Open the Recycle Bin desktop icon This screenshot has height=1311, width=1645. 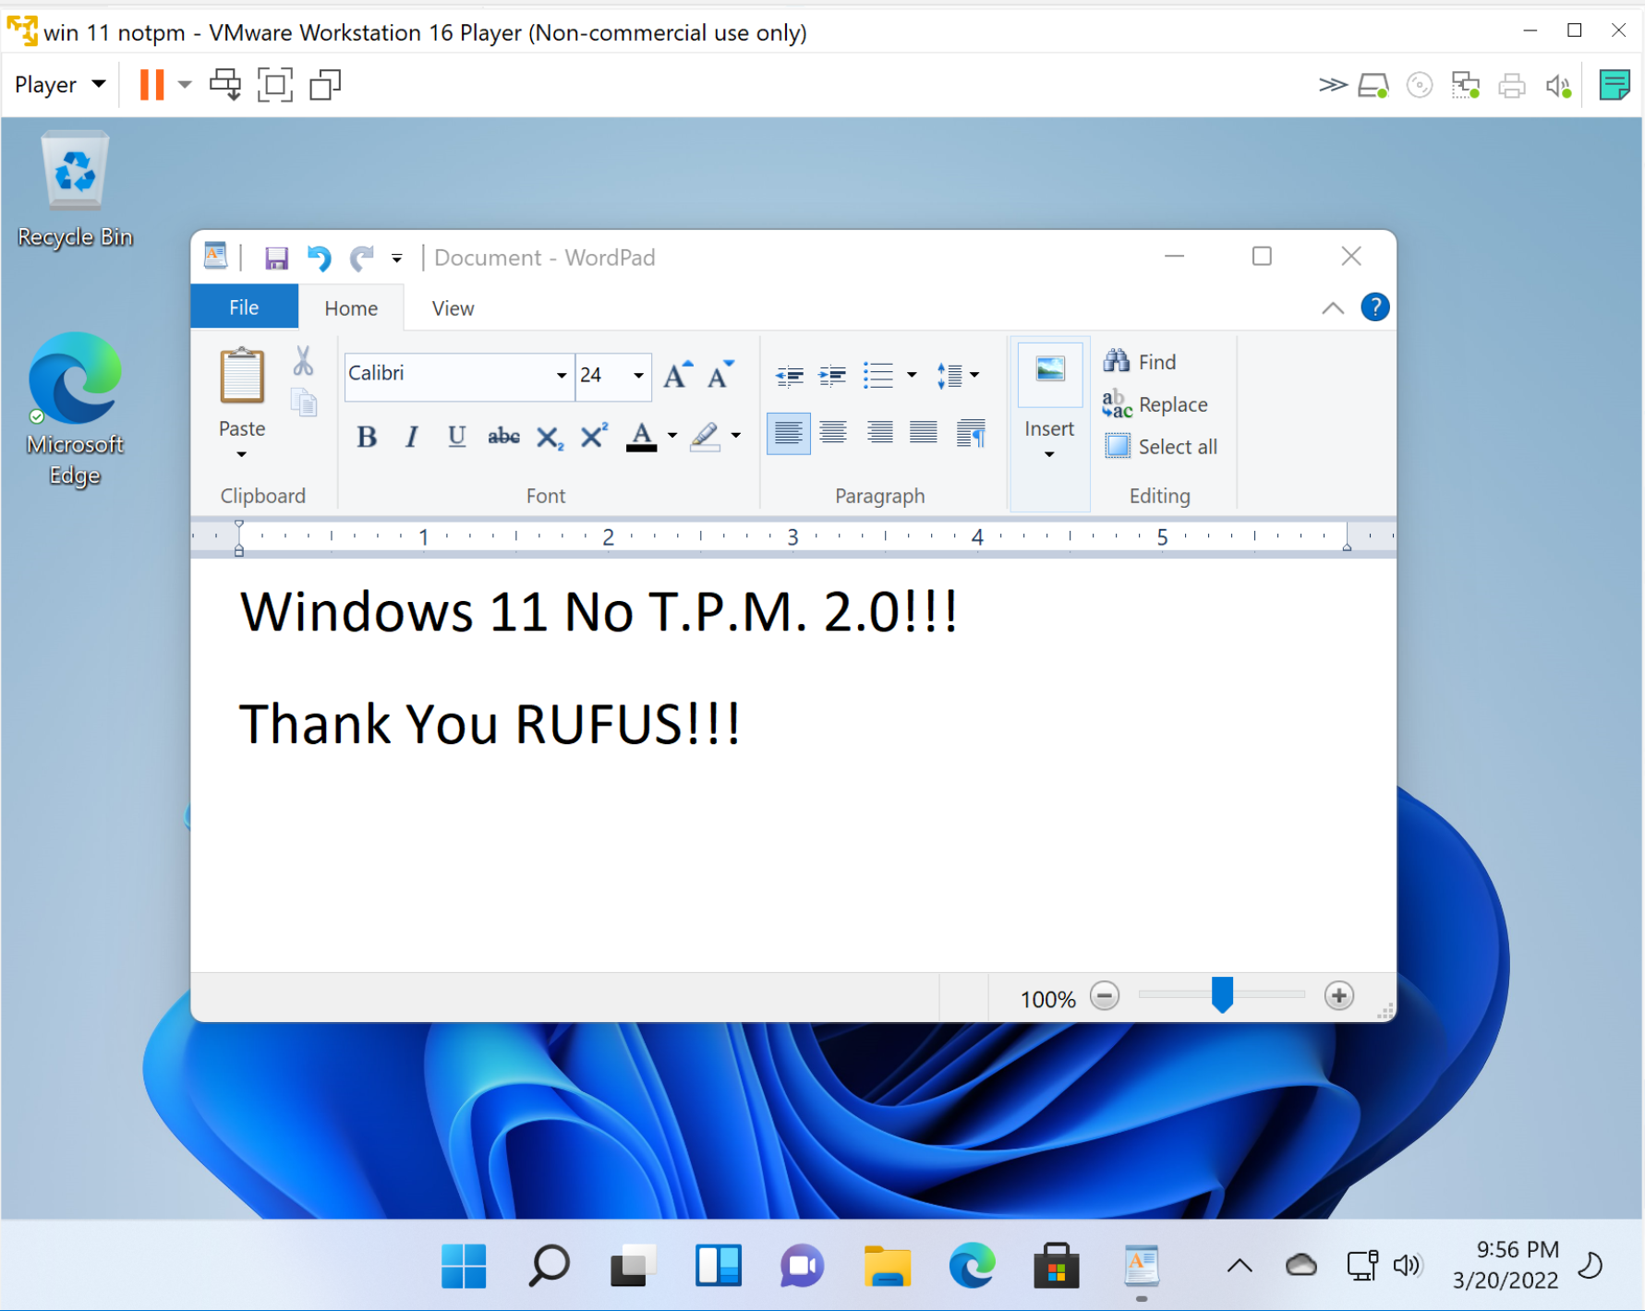76,190
